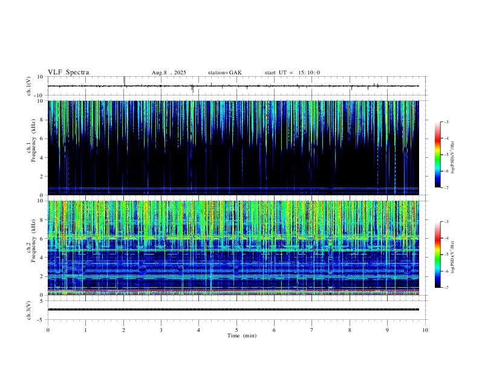479x370 pixels.
Task: Click the "ch.1(V)" axis label
Action: (29, 86)
